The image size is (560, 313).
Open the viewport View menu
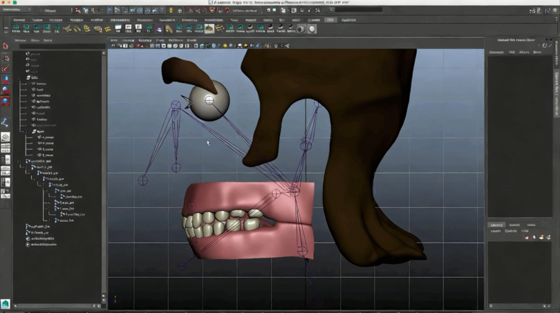115,41
